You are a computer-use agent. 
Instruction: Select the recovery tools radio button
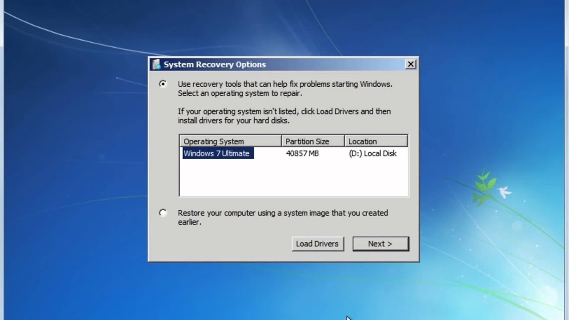[163, 84]
